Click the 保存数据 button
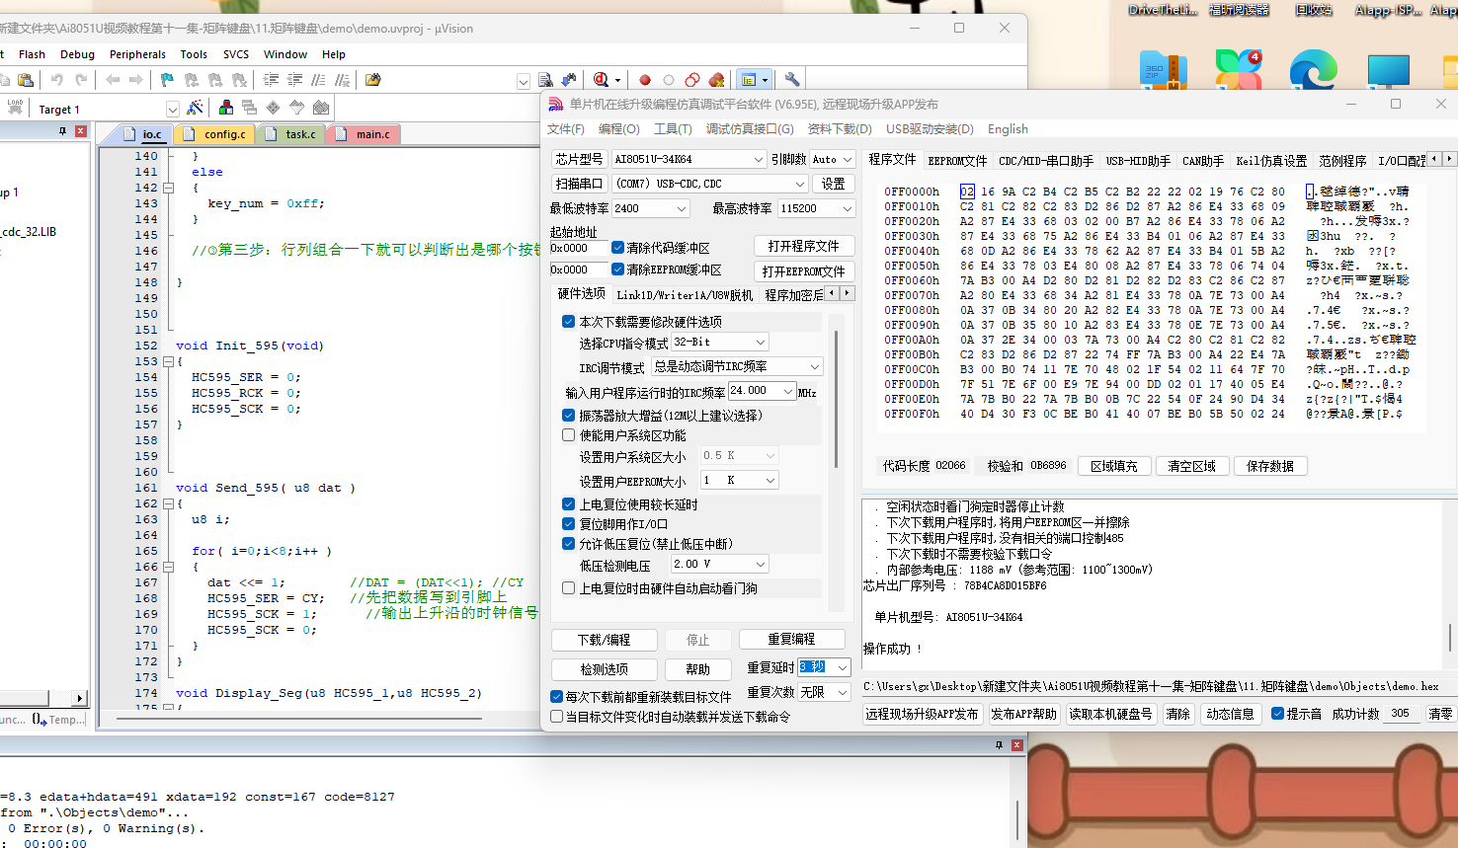Screen dimensions: 1458x848 point(1269,466)
